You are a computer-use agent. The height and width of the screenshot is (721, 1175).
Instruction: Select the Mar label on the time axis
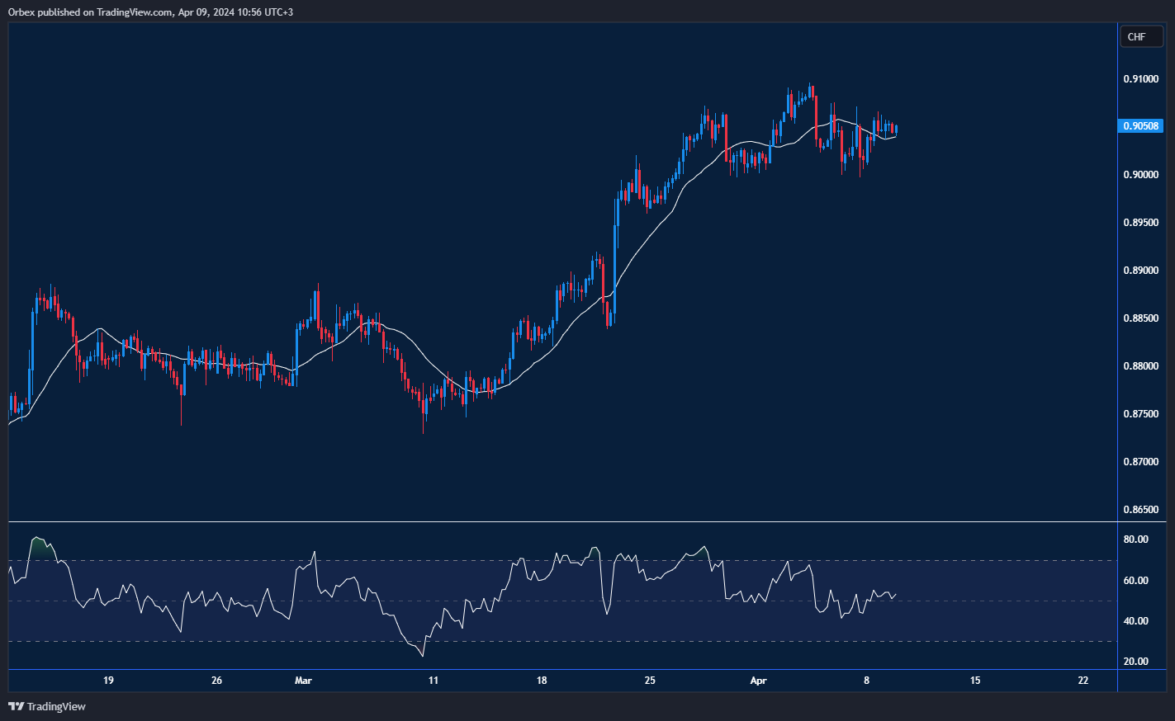tap(303, 681)
